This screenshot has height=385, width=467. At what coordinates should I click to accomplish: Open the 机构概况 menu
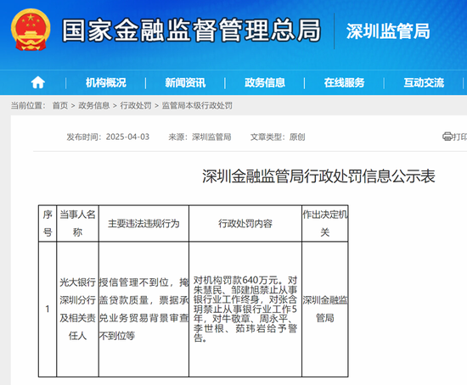[x=106, y=83]
